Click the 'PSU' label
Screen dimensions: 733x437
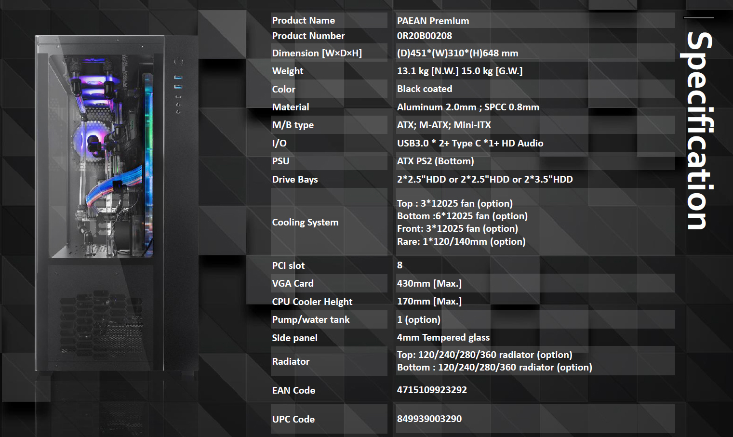pos(280,161)
